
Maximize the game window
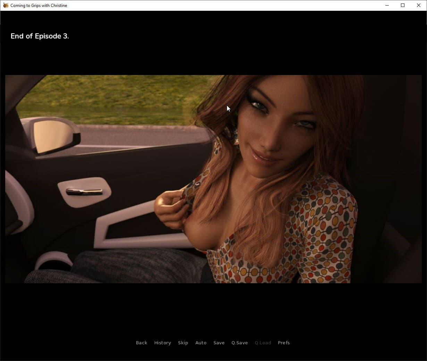[x=403, y=5]
